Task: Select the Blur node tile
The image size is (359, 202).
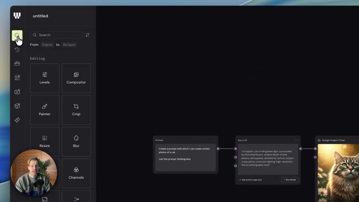Action: pos(76,141)
